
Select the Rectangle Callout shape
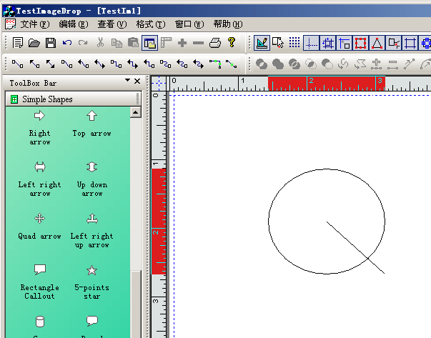(39, 270)
